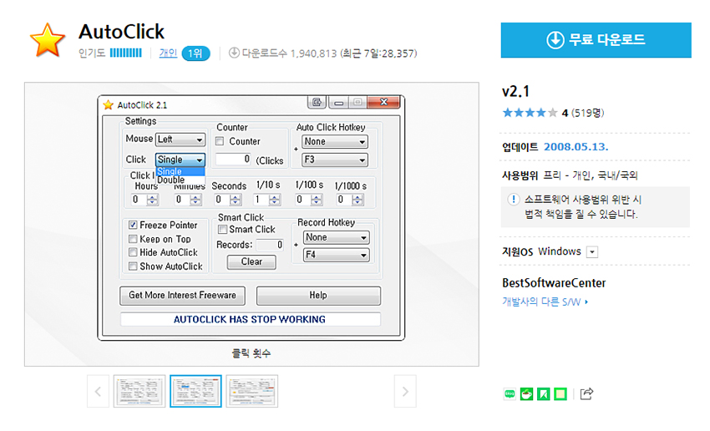
Task: Click the blue star rating icons
Action: pyautogui.click(x=530, y=113)
